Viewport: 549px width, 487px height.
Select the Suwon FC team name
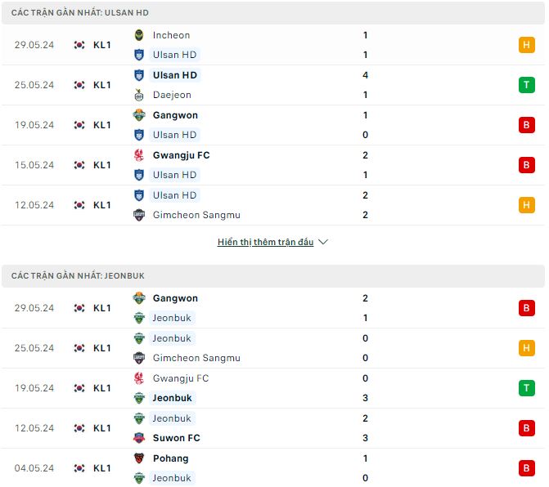click(x=177, y=438)
